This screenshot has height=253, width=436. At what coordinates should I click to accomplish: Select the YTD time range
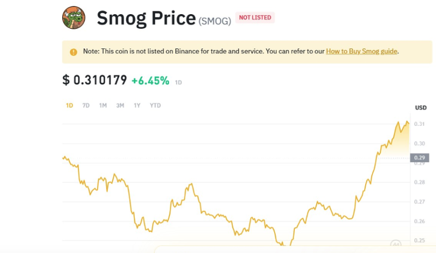[155, 106]
